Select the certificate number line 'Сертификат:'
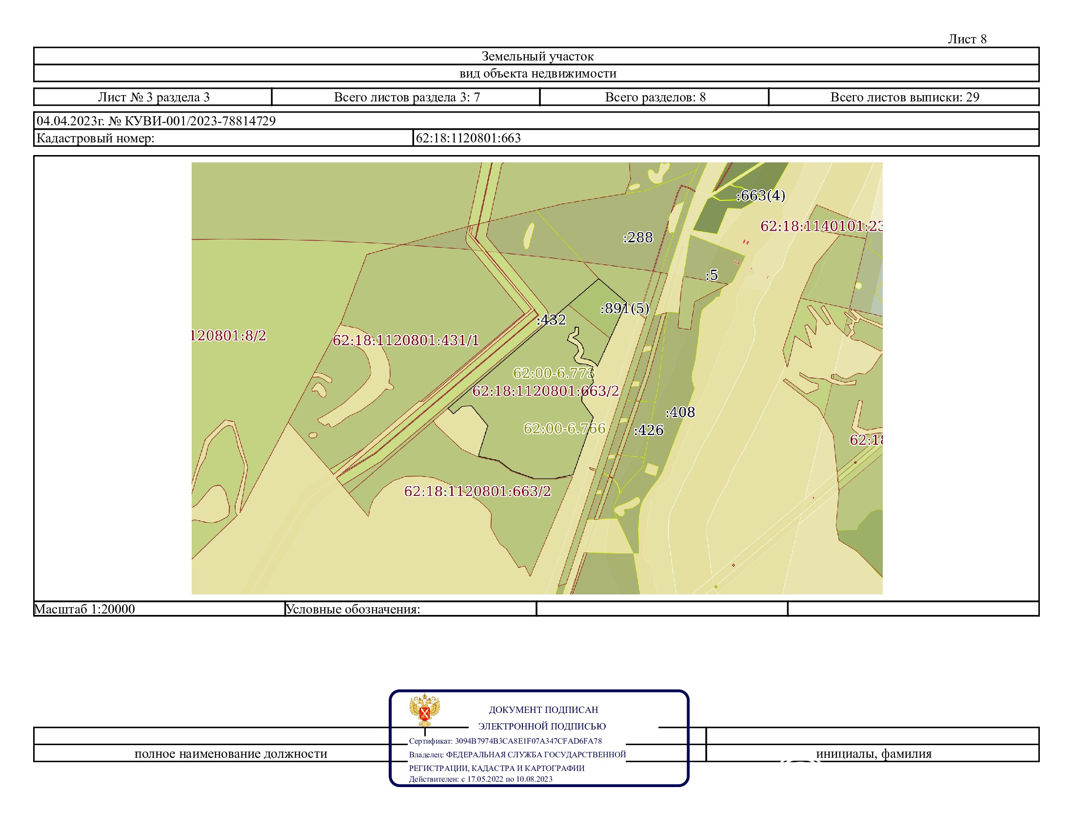The width and height of the screenshot is (1073, 829). tap(505, 741)
